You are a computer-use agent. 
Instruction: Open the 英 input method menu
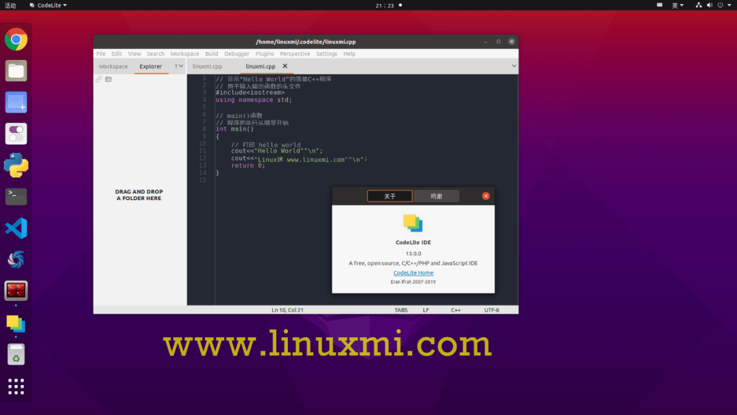pyautogui.click(x=676, y=5)
